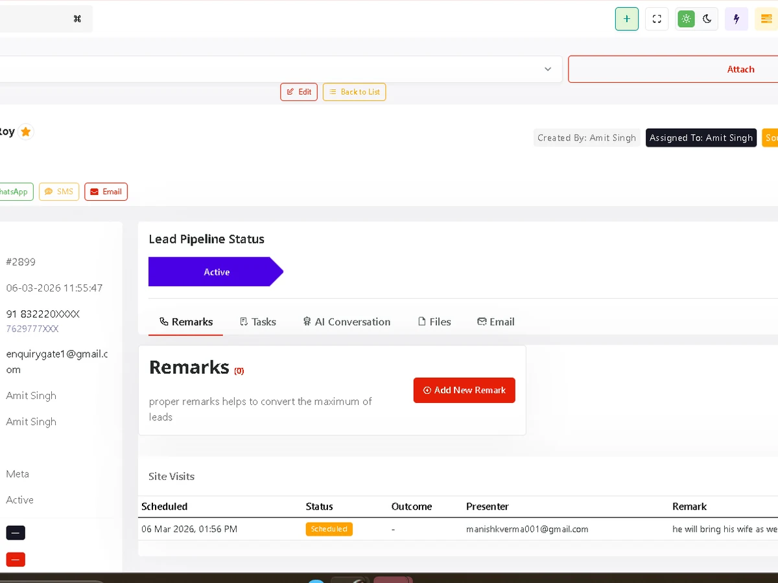Open the Files tab
The width and height of the screenshot is (778, 583).
tap(434, 322)
